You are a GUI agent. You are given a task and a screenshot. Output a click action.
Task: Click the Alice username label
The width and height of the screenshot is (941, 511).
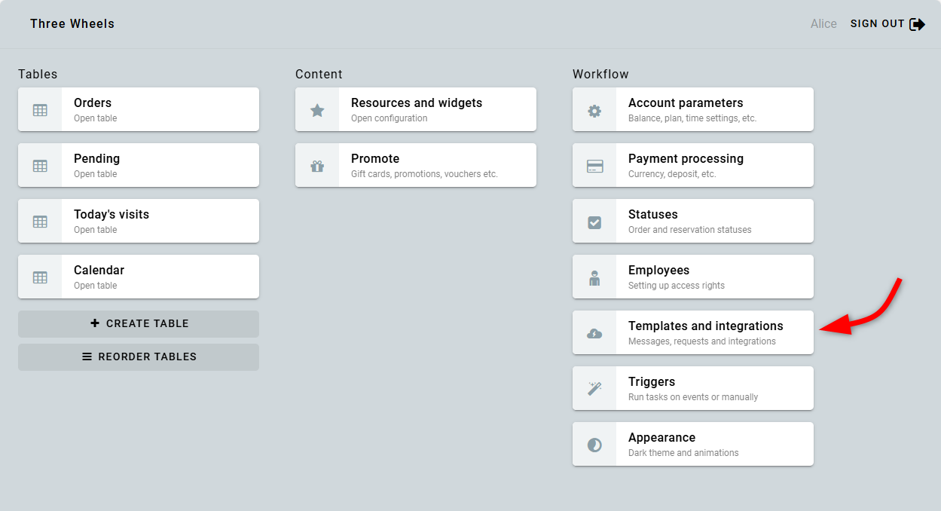[x=823, y=24]
